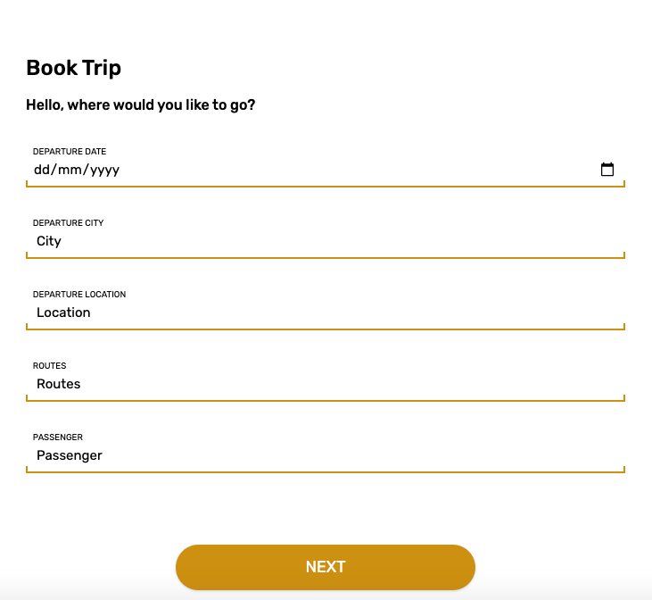The image size is (652, 600).
Task: Click the 'Routes' field label
Action: click(49, 366)
